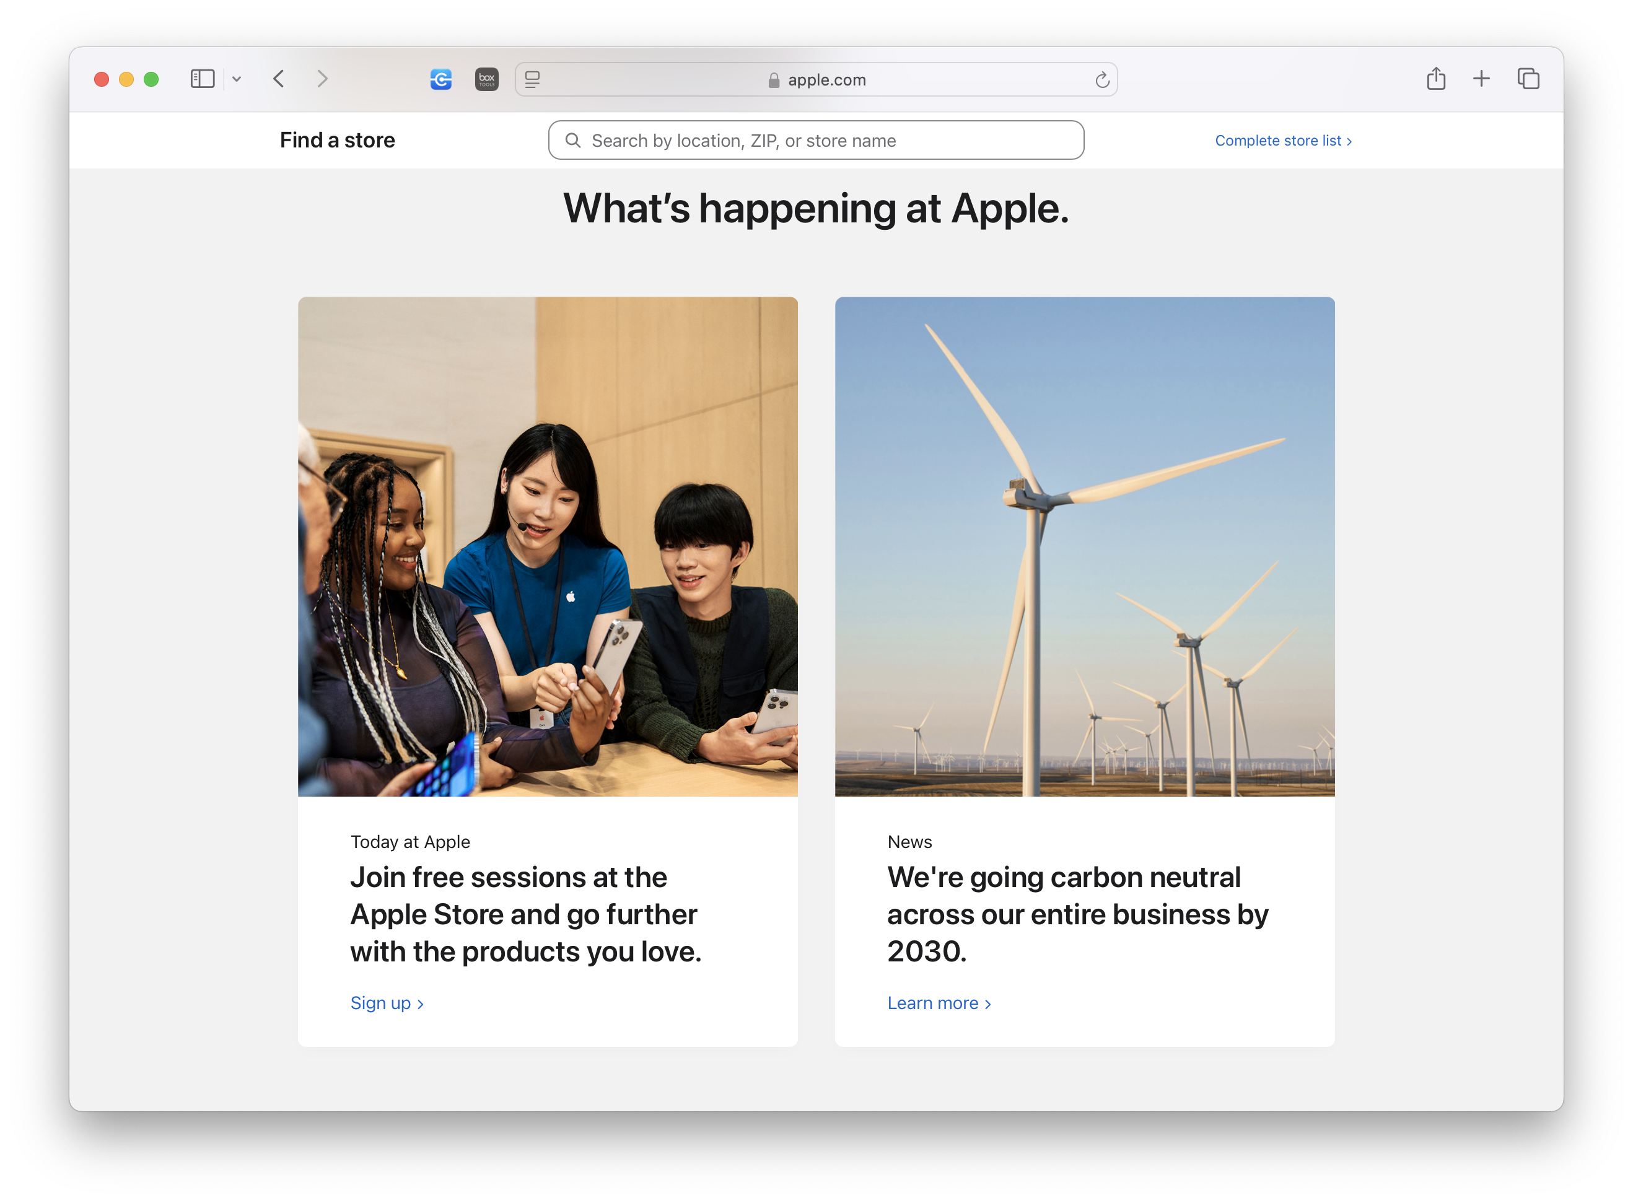Screen dimensions: 1633x1203
Task: Enter full screen with green button
Action: point(151,79)
